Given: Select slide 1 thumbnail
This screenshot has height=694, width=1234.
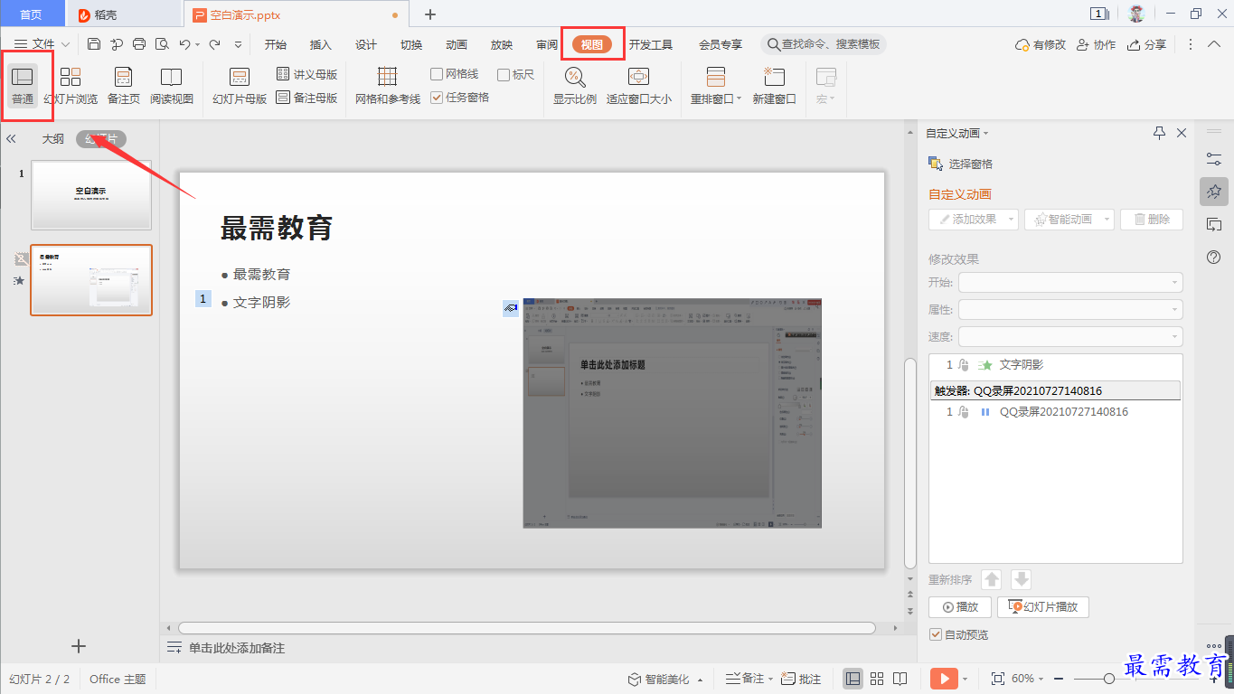Looking at the screenshot, I should pyautogui.click(x=91, y=195).
